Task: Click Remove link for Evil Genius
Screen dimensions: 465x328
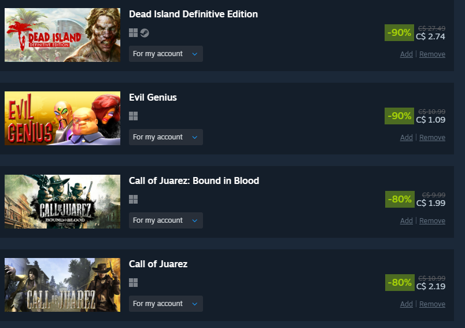Action: tap(432, 138)
